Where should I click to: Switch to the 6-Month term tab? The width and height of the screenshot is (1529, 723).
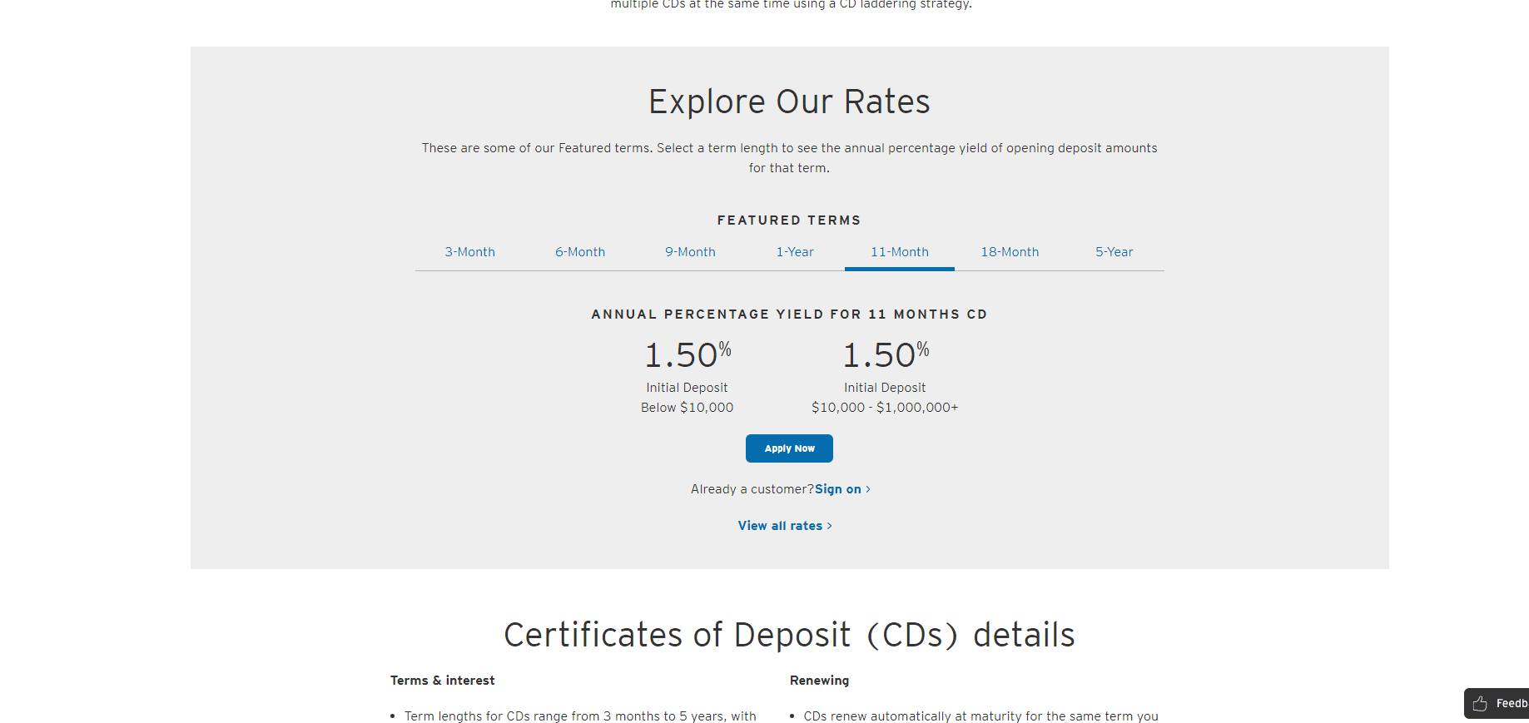[x=580, y=252]
